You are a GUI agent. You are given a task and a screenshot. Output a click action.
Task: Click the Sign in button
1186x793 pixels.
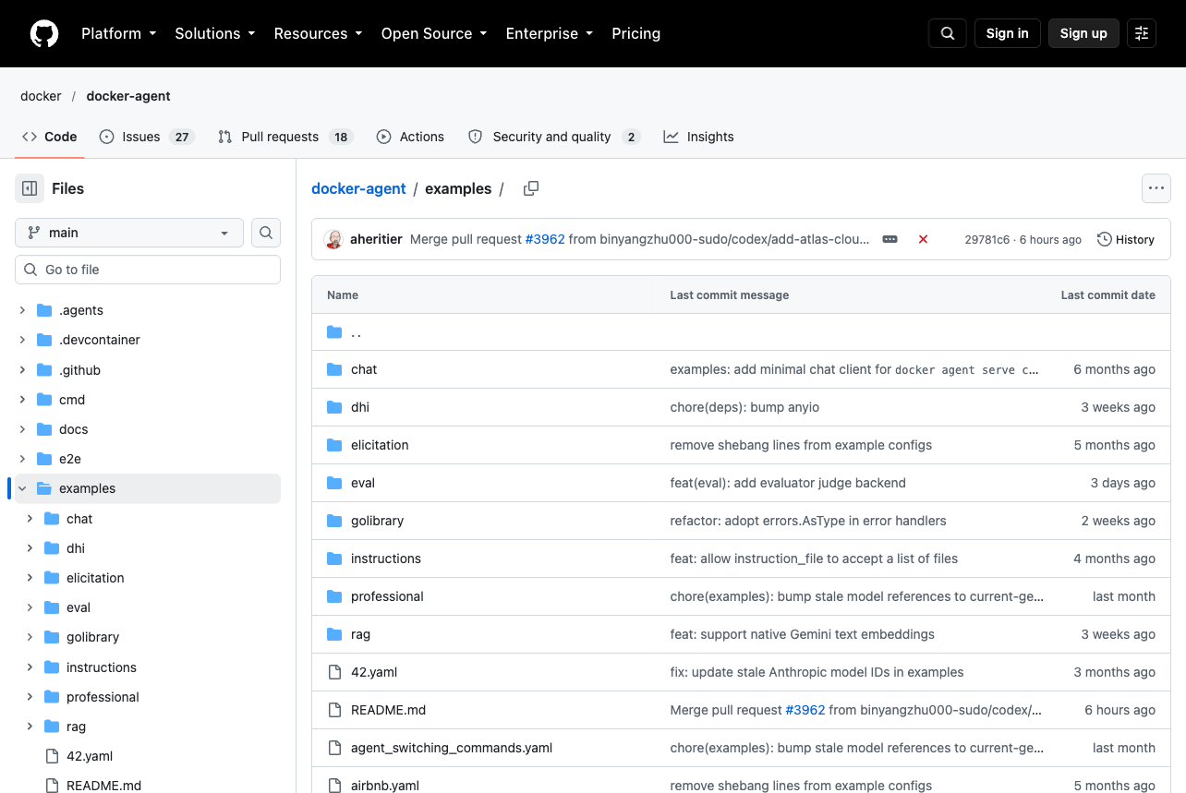1007,33
